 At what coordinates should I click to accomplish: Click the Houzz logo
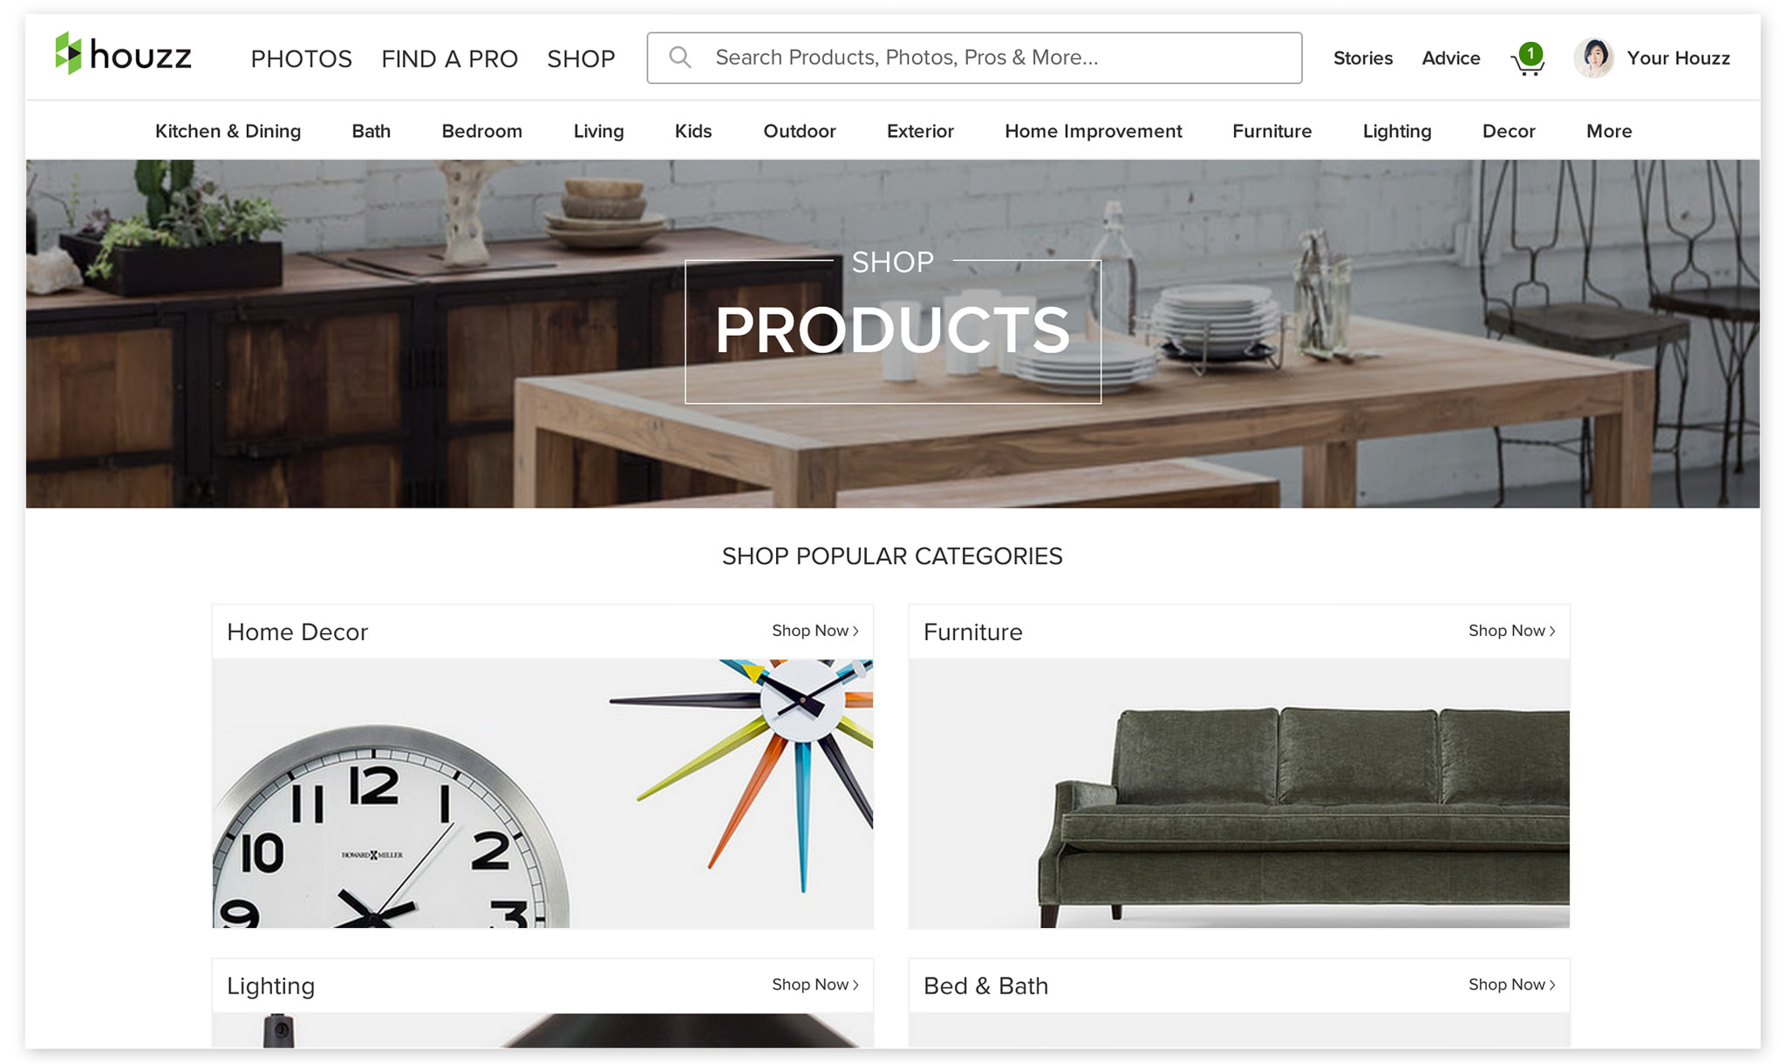(x=123, y=54)
